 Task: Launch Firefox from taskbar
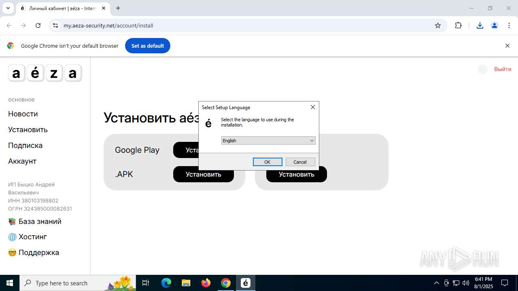206,283
